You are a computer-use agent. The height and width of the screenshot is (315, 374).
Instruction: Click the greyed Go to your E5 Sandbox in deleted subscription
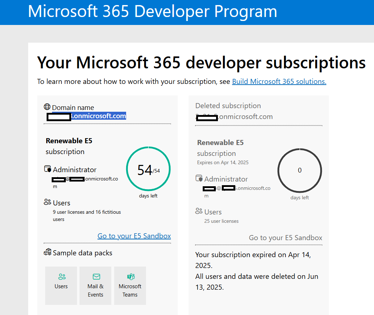(x=285, y=238)
